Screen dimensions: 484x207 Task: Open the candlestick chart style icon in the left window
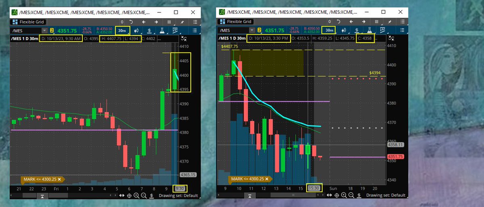pos(137,30)
